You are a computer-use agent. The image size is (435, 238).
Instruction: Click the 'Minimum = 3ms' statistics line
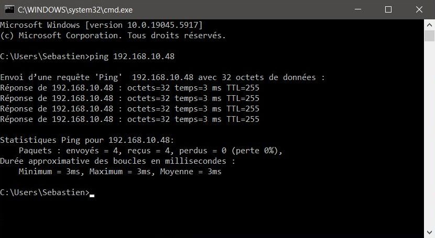tap(120, 172)
